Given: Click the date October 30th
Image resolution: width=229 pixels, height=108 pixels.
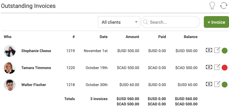Looking at the screenshot, I should tap(97, 85).
